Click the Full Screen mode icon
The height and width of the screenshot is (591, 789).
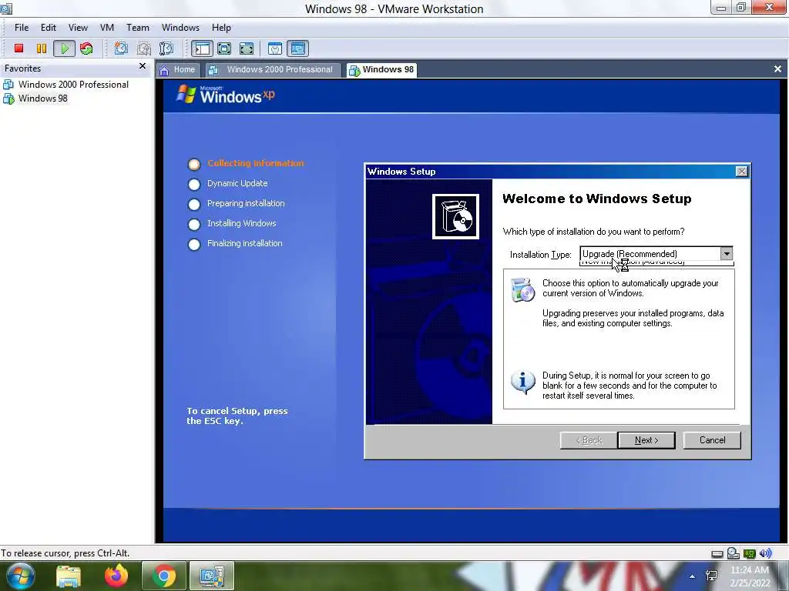[x=224, y=48]
